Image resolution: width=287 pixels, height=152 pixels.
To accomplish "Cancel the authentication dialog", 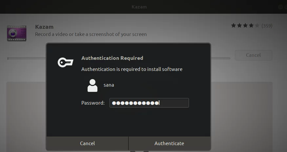I will coord(87,144).
